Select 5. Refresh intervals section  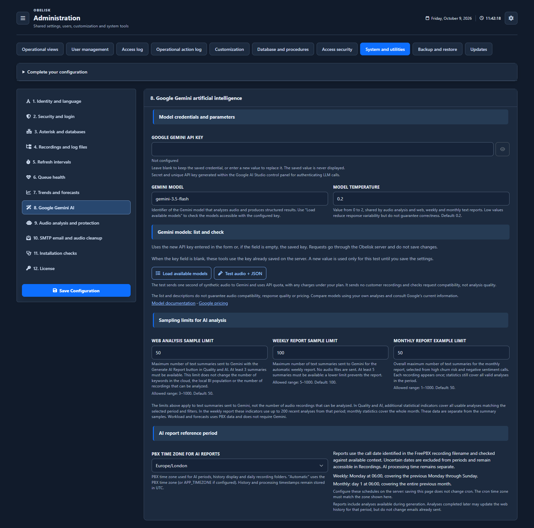point(76,162)
